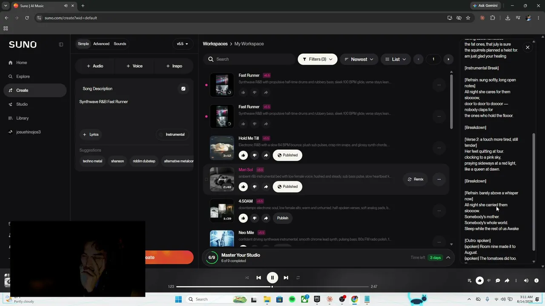545x306 pixels.
Task: Switch to the Sounds creation tab
Action: (x=120, y=44)
